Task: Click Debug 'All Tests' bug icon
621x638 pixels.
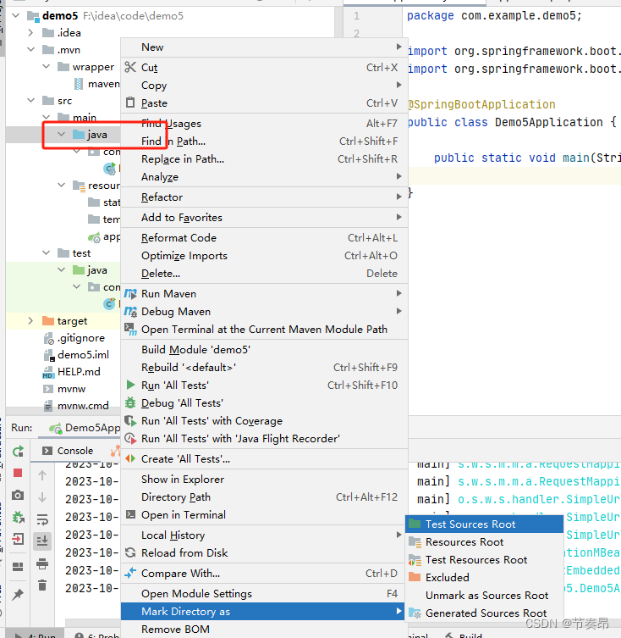Action: pyautogui.click(x=130, y=402)
